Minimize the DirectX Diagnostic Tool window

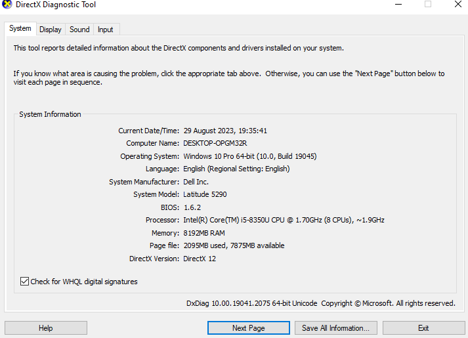pos(398,5)
